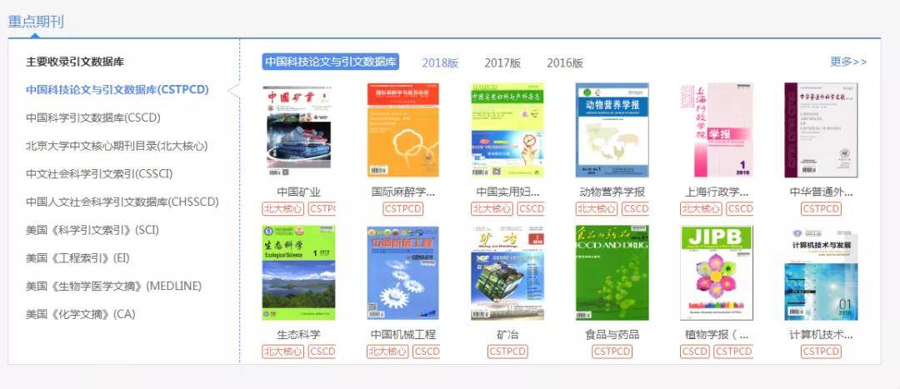The width and height of the screenshot is (900, 389).
Task: Select the 中国科技论文与引文数据库 highlighted tab
Action: click(331, 62)
